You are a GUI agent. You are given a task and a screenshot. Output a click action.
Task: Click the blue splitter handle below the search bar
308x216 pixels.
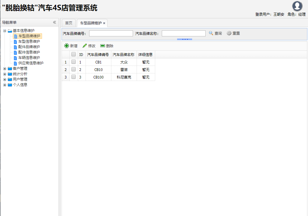click(184, 39)
